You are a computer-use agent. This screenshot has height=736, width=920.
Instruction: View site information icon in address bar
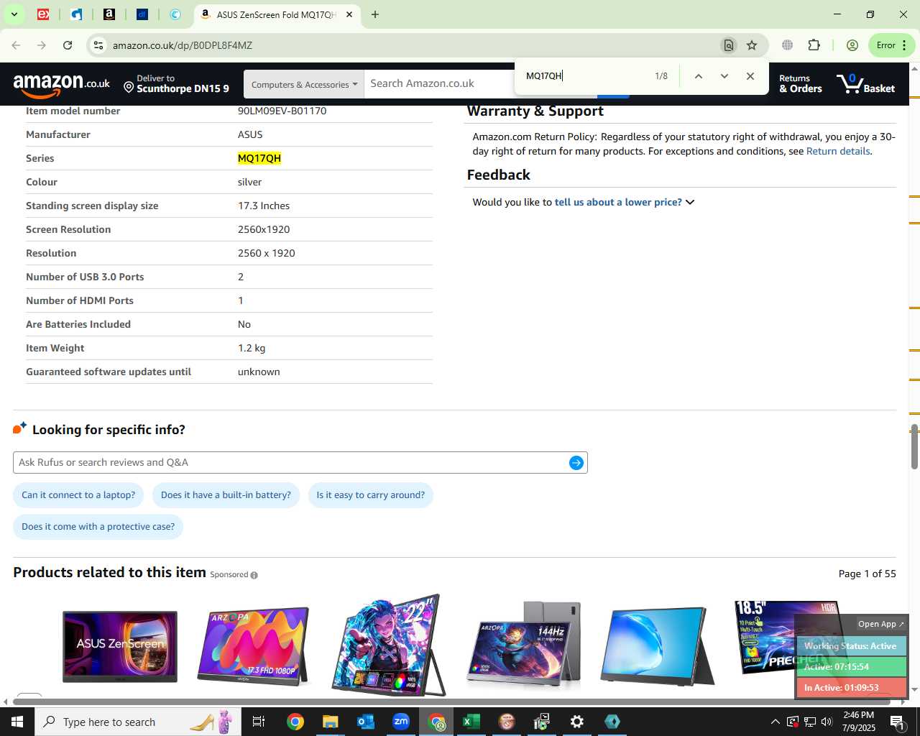click(x=98, y=45)
